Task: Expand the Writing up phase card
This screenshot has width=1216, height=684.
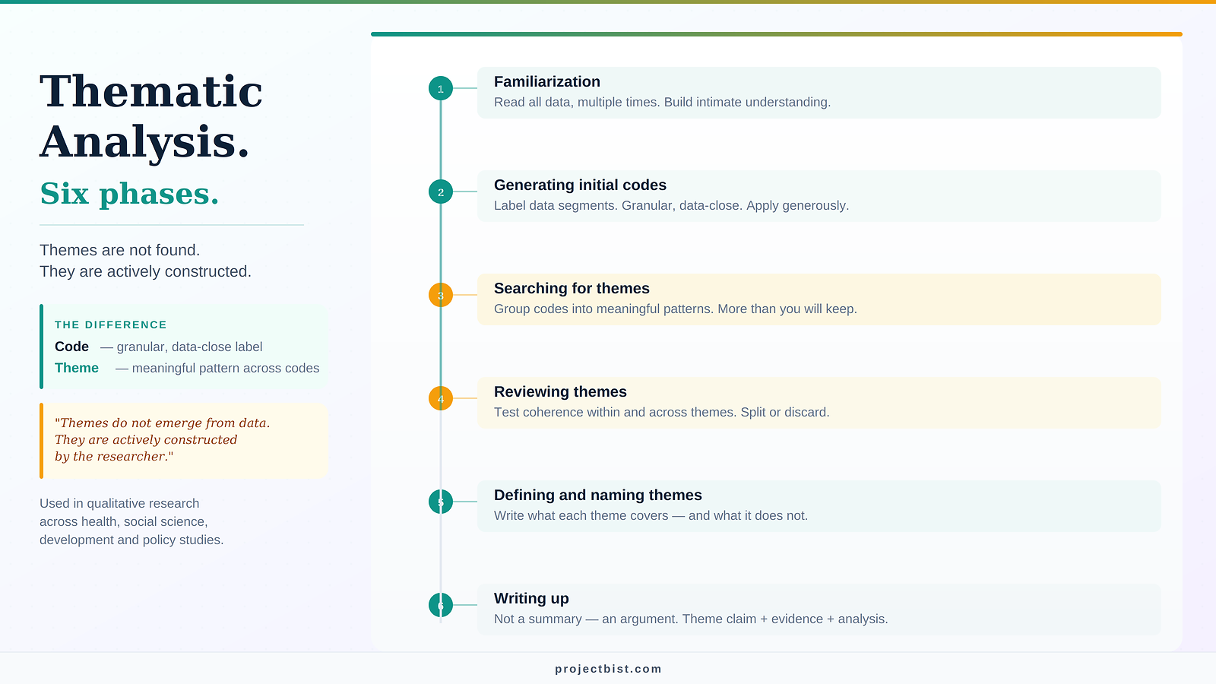Action: tap(818, 609)
